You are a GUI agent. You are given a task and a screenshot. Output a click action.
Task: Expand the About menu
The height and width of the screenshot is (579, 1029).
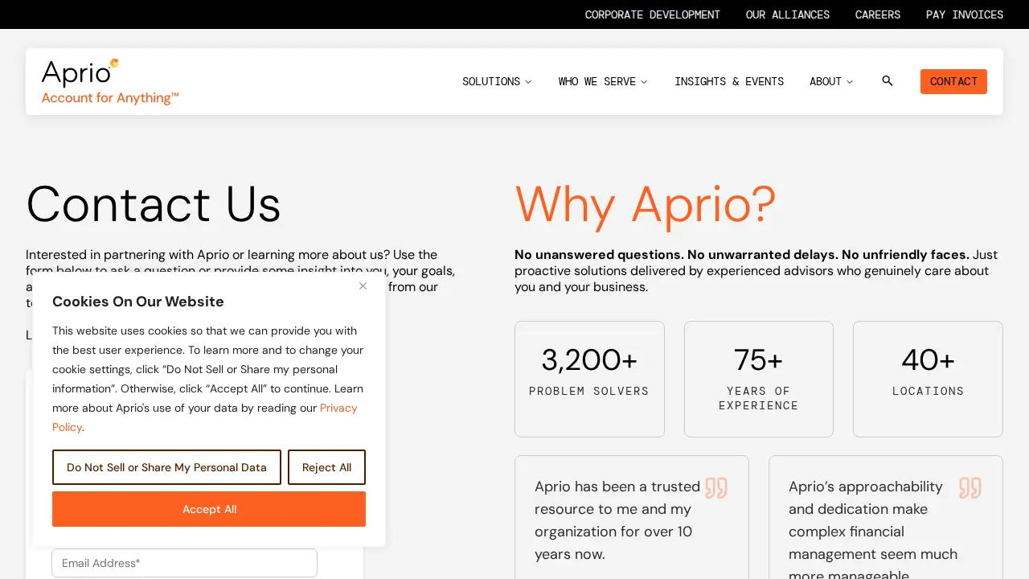click(831, 81)
